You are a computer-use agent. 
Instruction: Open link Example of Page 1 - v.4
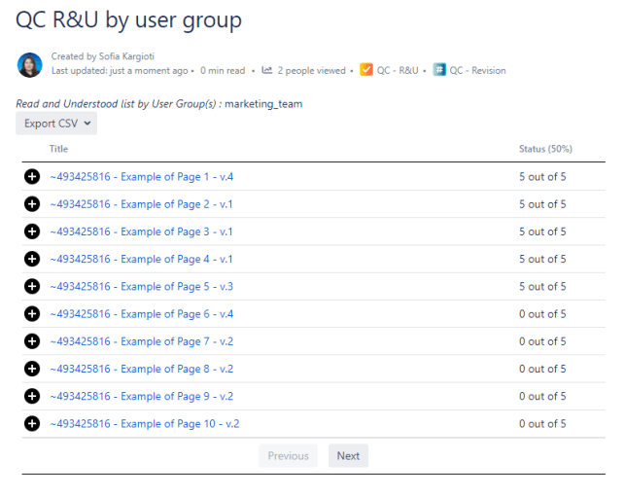[142, 177]
